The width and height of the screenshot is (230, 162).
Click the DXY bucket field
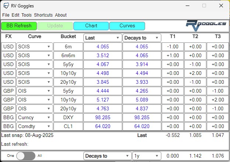pyautogui.click(x=68, y=118)
